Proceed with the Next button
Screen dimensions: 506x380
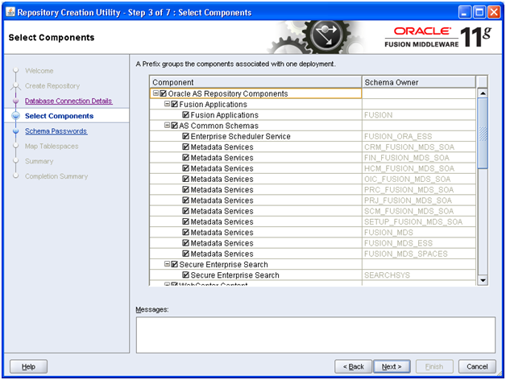[x=392, y=366]
